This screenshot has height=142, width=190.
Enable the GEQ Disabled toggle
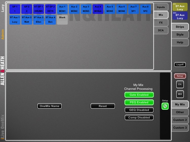[x=139, y=110]
